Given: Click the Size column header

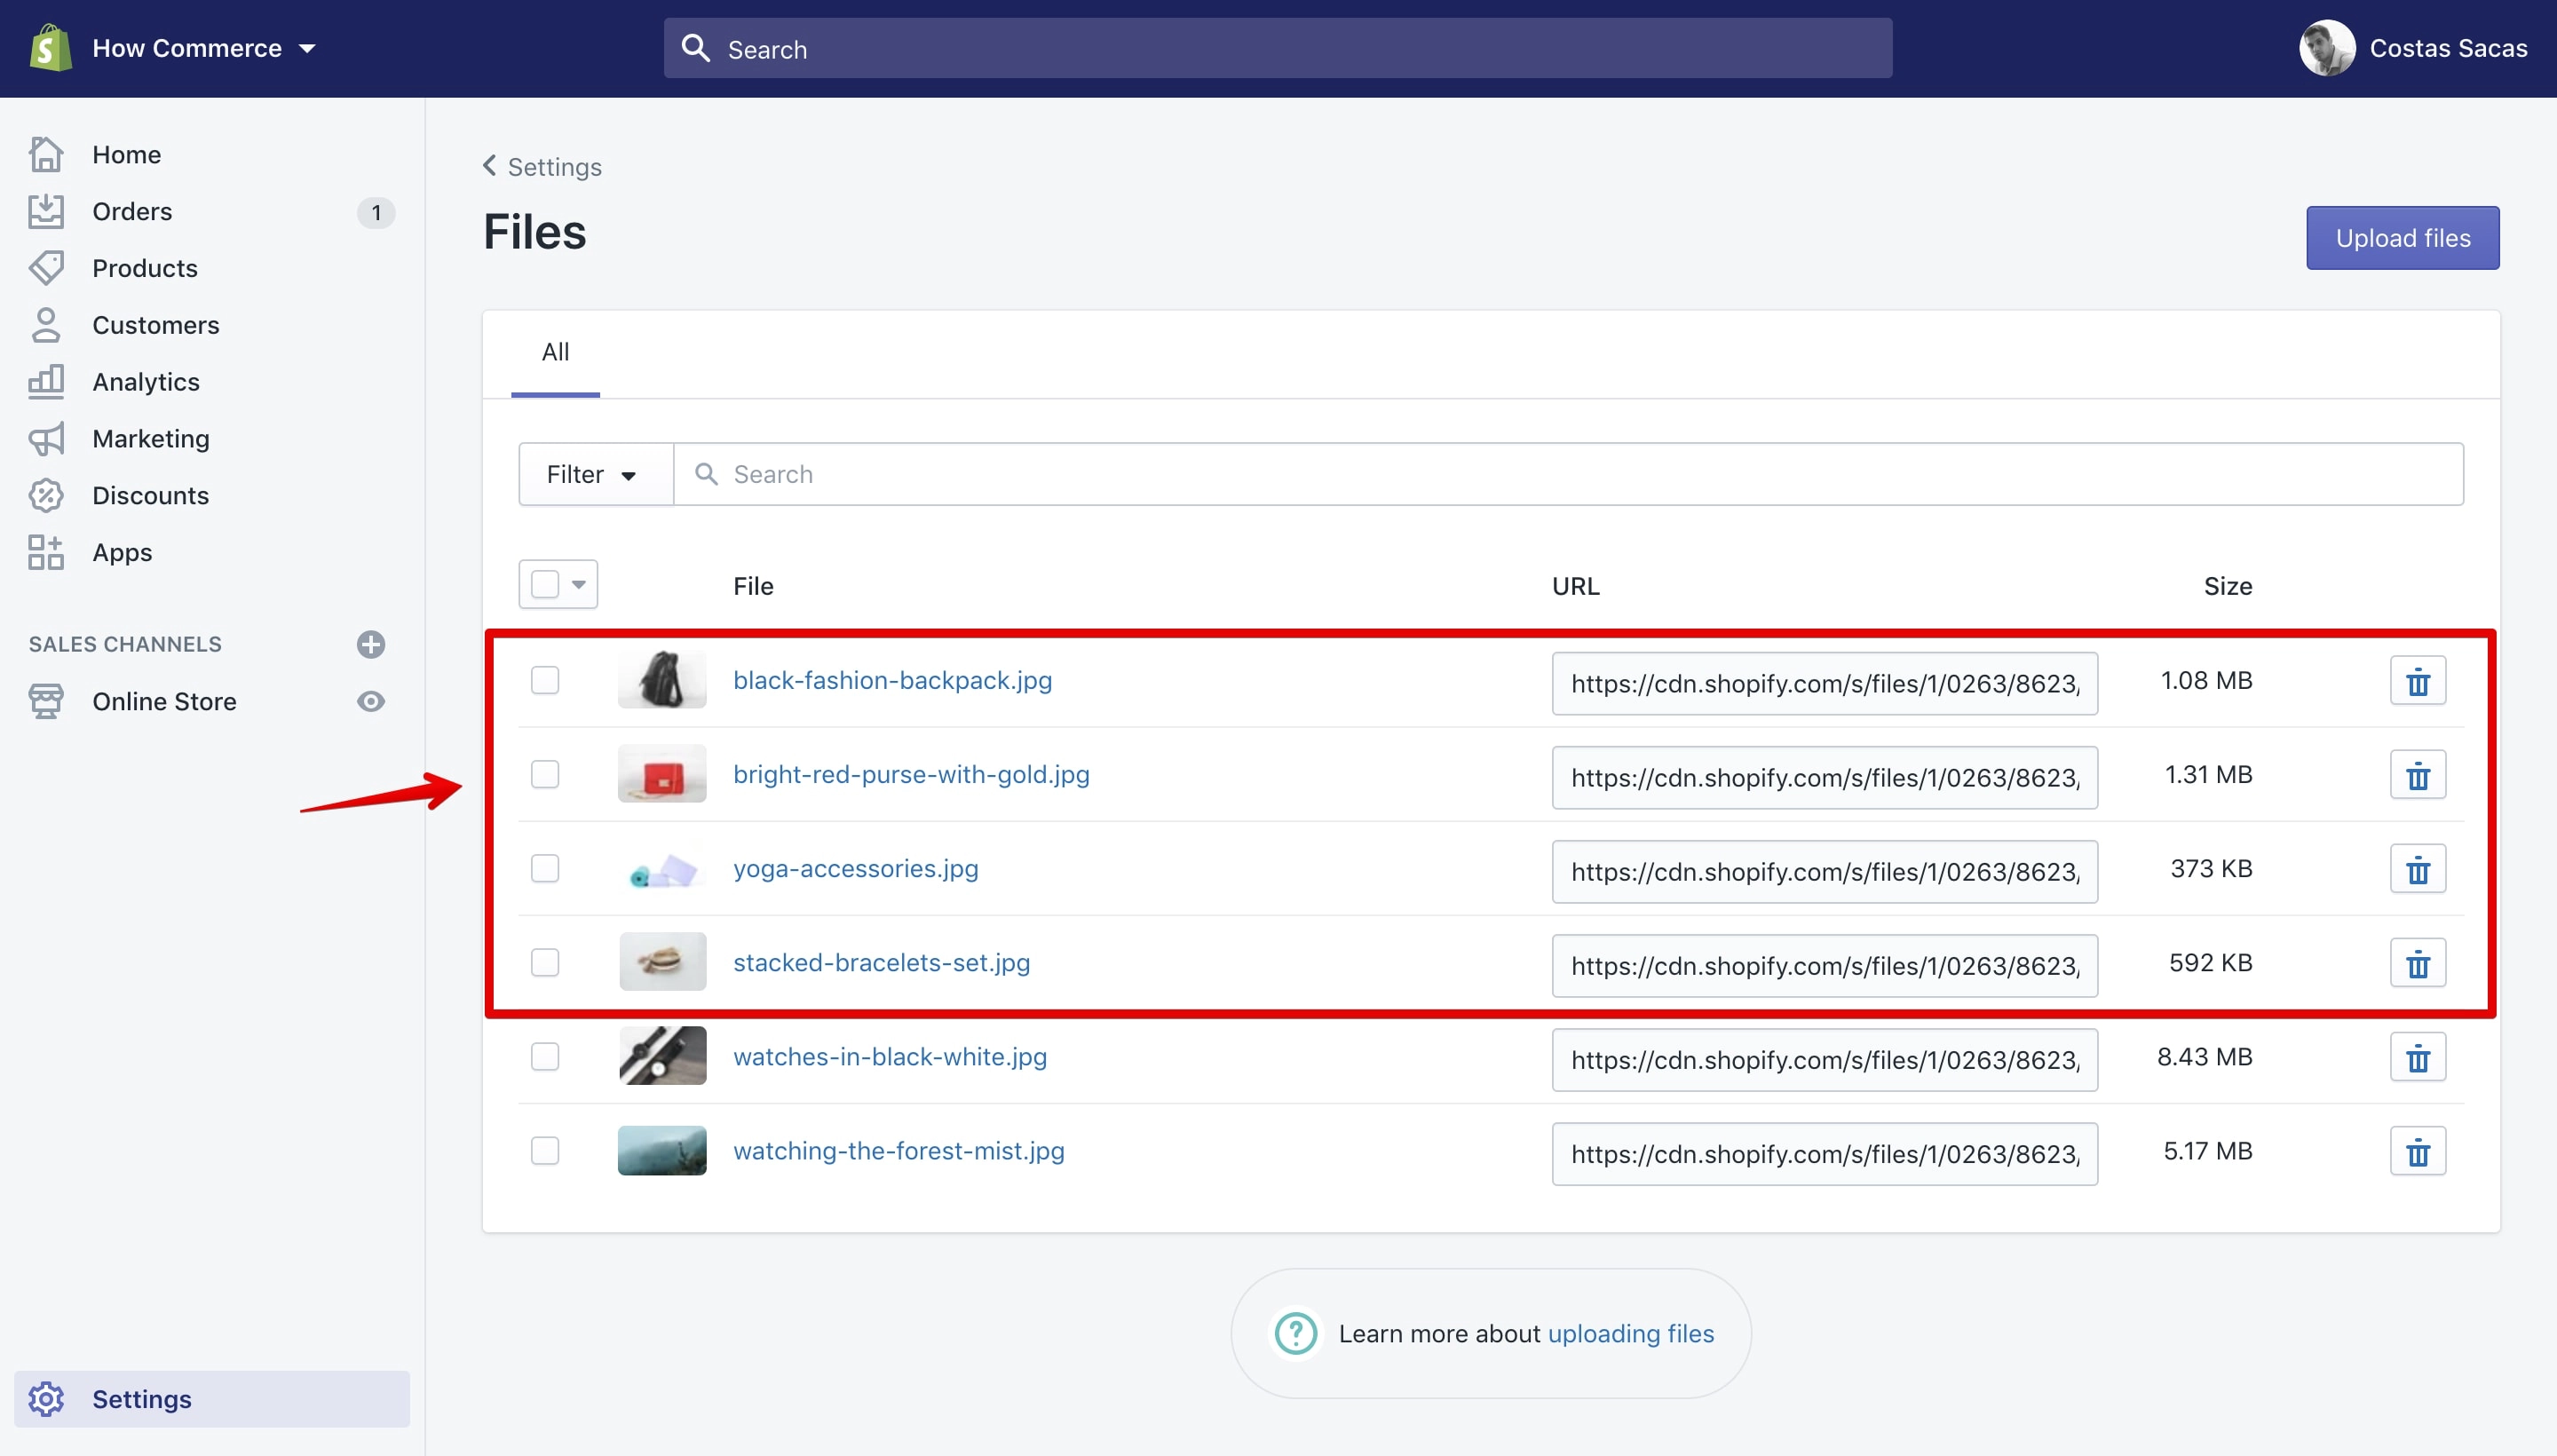Looking at the screenshot, I should [x=2227, y=586].
